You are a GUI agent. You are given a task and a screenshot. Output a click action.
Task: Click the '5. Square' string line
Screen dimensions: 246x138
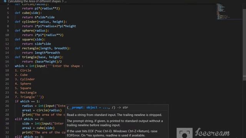[23, 88]
